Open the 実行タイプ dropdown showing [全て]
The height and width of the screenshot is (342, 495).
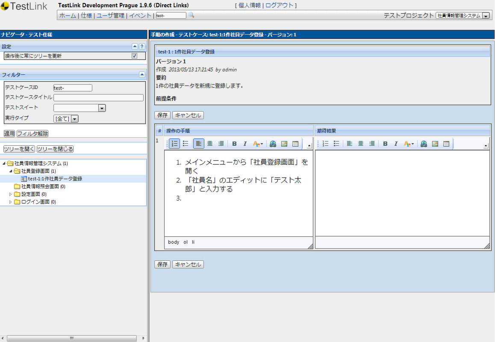tap(75, 118)
